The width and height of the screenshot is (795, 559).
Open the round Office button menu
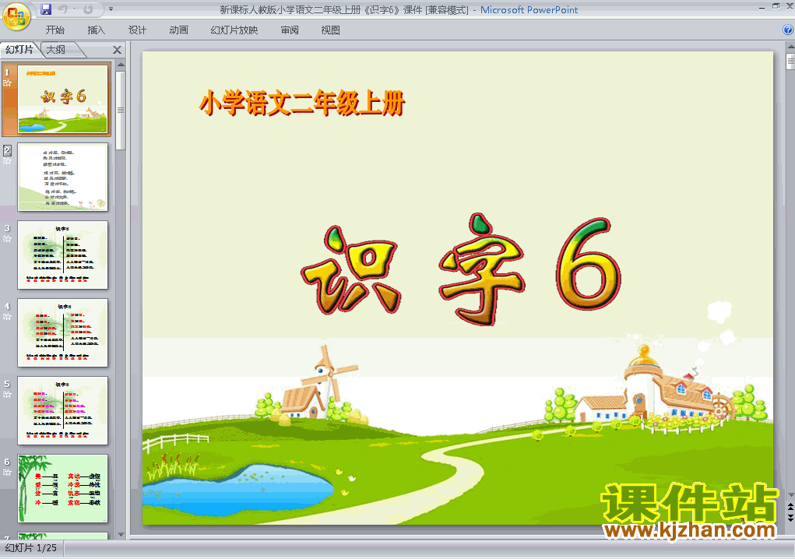(x=16, y=16)
